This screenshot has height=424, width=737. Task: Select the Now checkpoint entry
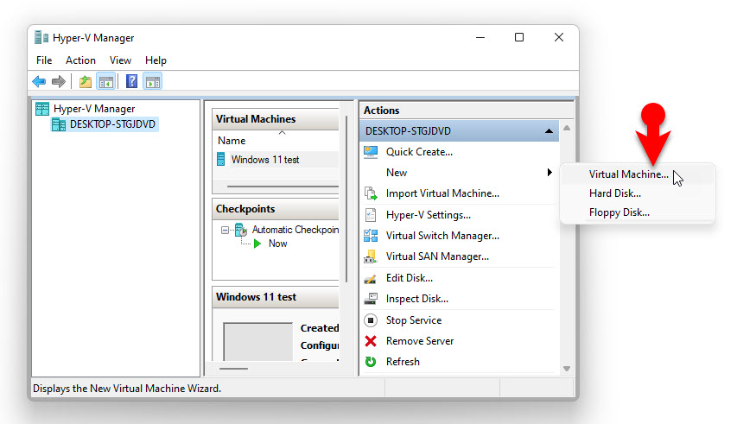tap(277, 244)
